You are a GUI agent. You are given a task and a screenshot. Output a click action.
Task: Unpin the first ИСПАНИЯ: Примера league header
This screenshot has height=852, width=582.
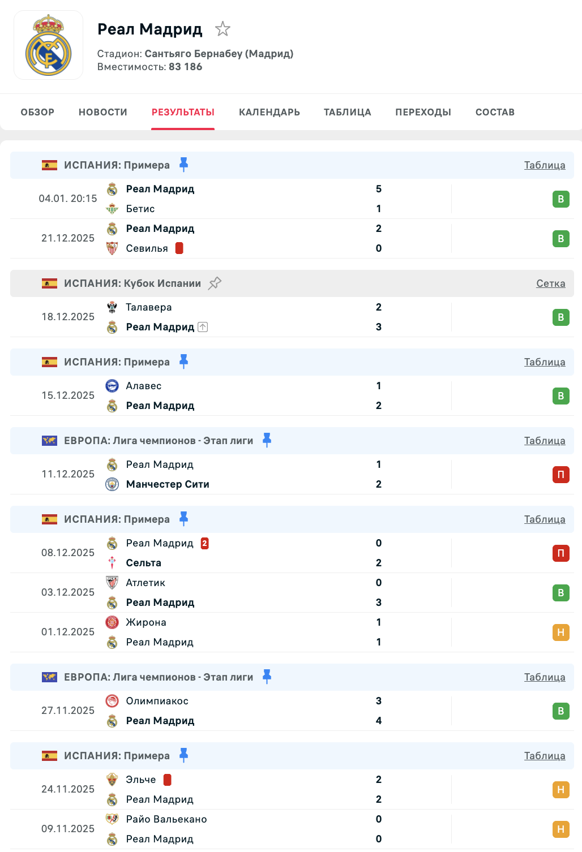tap(183, 165)
